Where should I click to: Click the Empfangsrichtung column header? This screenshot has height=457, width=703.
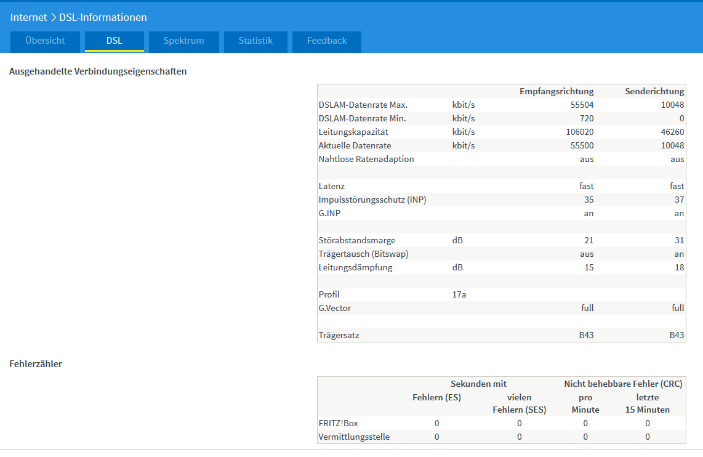(556, 91)
